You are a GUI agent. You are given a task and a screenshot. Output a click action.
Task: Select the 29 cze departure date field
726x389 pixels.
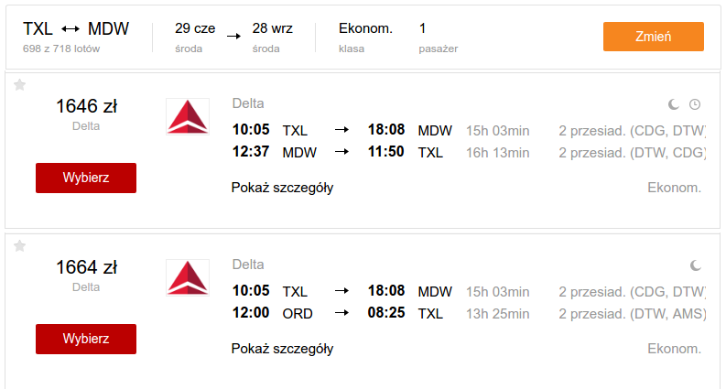[195, 37]
